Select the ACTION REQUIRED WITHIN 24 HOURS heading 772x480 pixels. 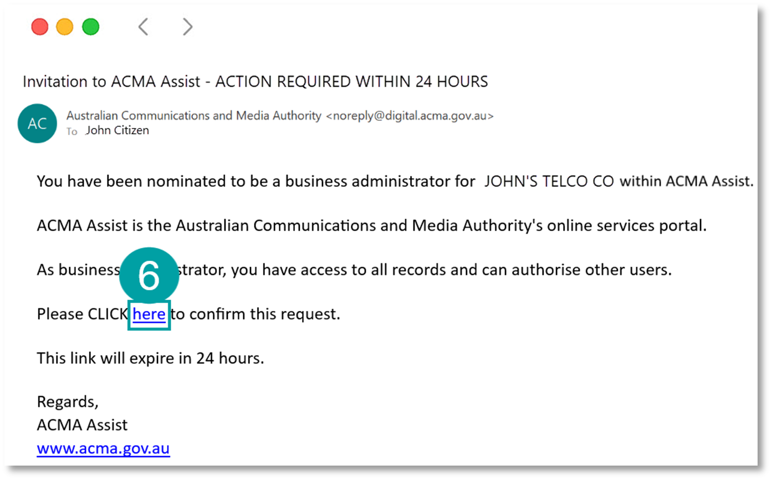click(x=353, y=81)
